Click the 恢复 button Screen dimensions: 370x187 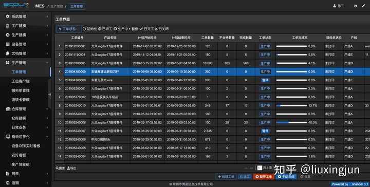coord(305,176)
